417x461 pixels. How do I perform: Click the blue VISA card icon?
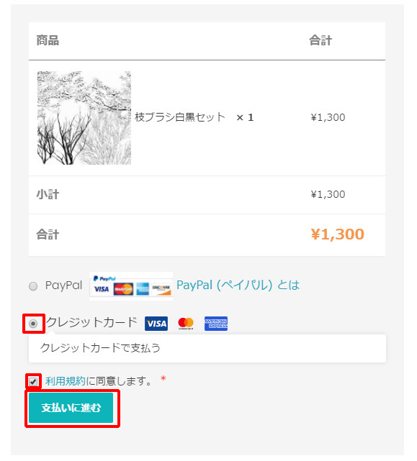click(156, 324)
